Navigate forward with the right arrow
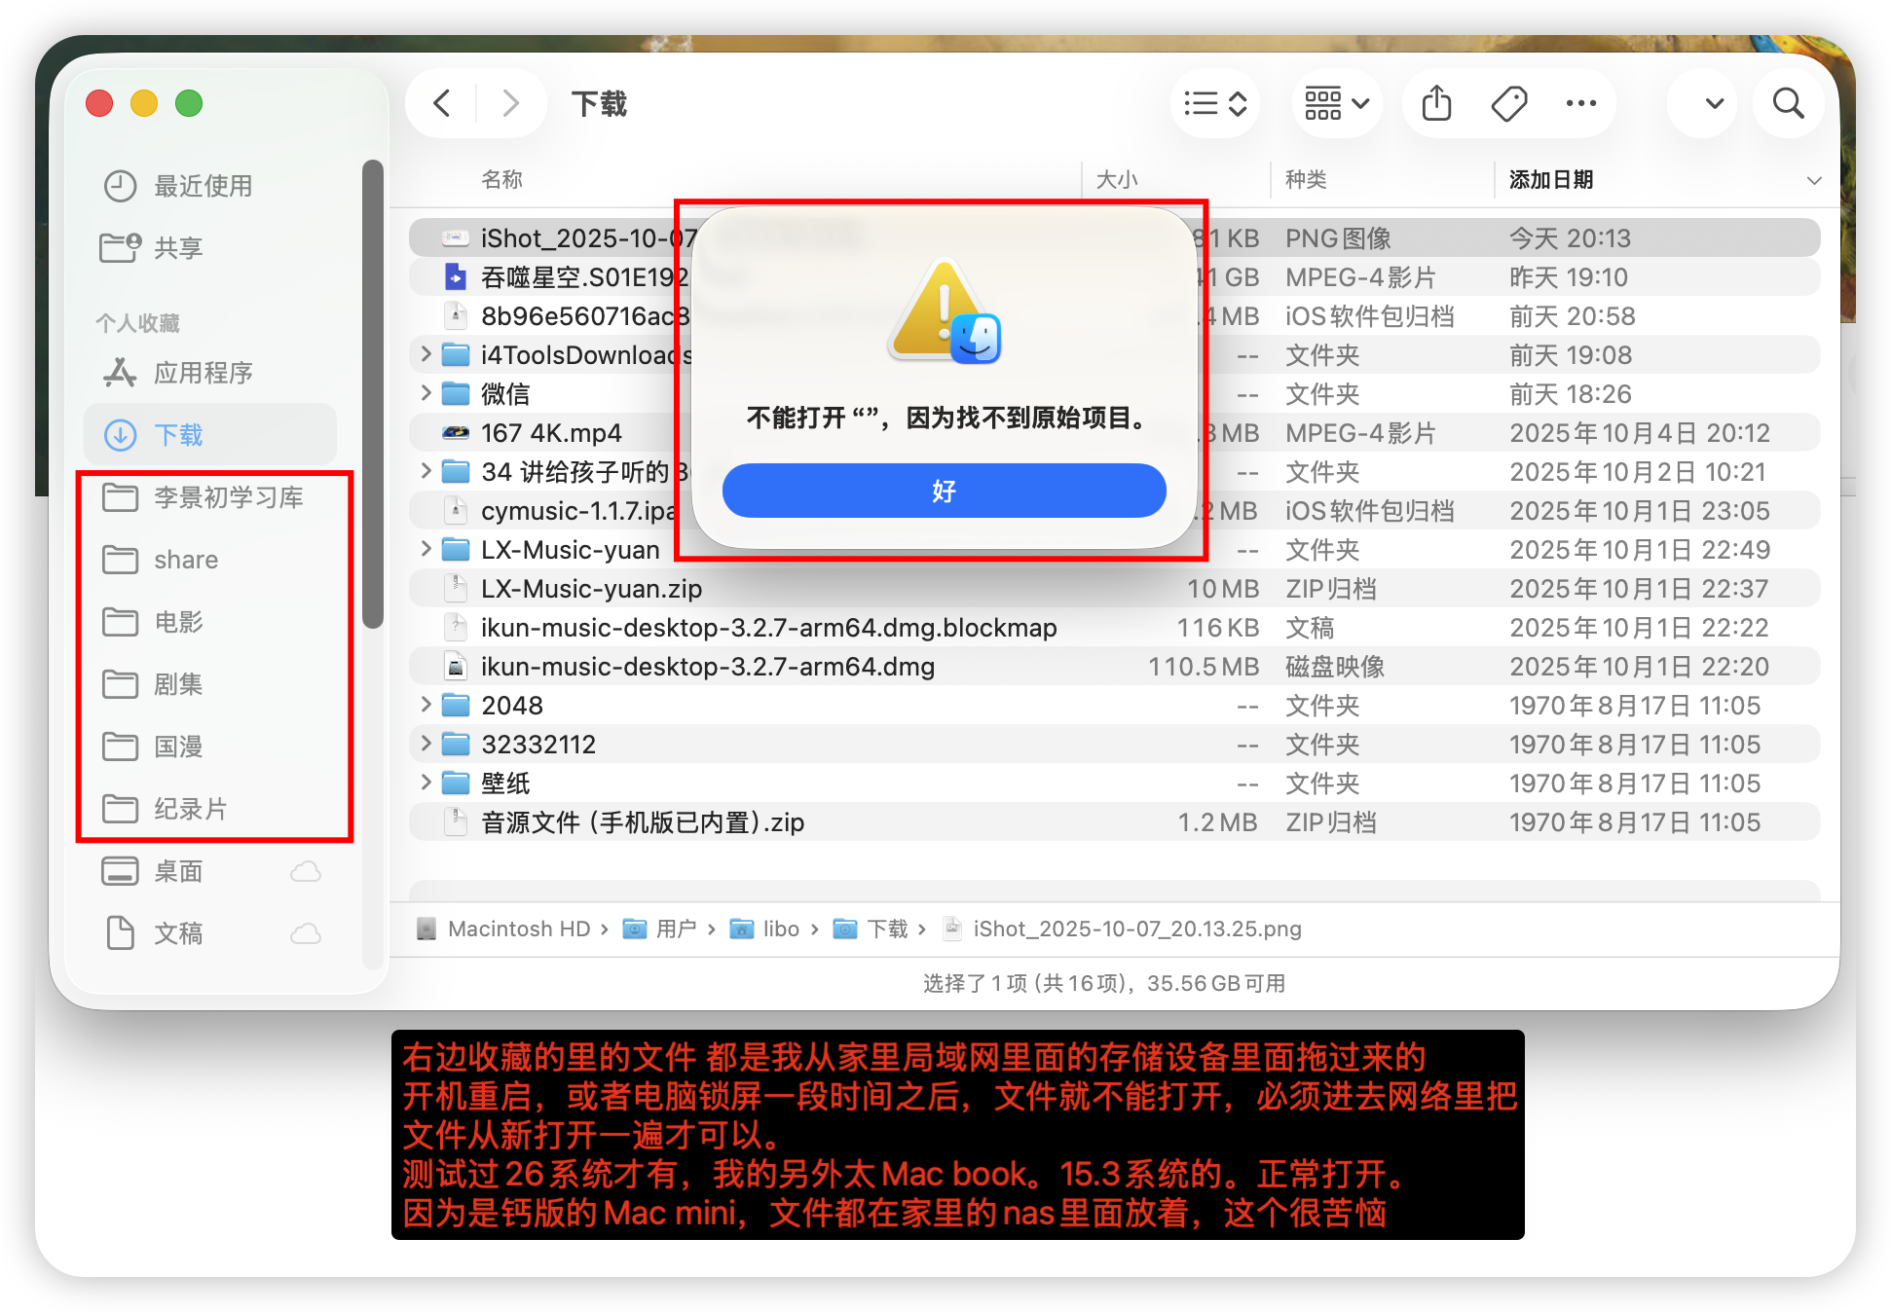 click(x=510, y=103)
